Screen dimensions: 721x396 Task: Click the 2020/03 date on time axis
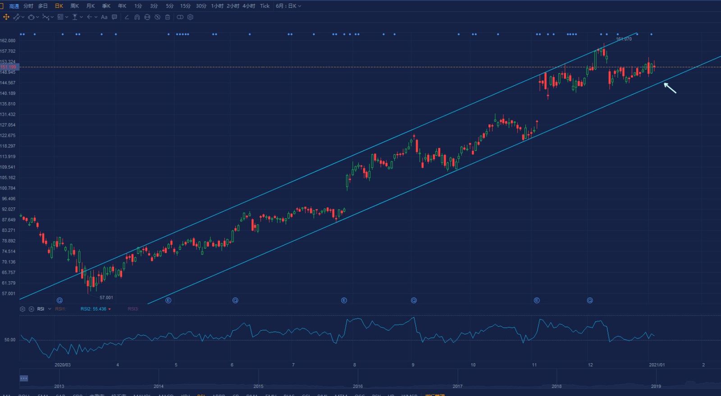(x=62, y=365)
